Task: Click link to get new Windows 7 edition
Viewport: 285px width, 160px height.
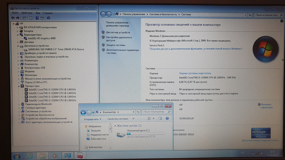Action: click(196, 49)
